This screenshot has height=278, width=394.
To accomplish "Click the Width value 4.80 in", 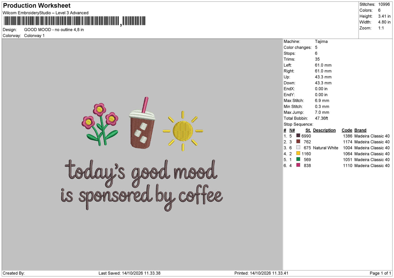I will point(384,22).
